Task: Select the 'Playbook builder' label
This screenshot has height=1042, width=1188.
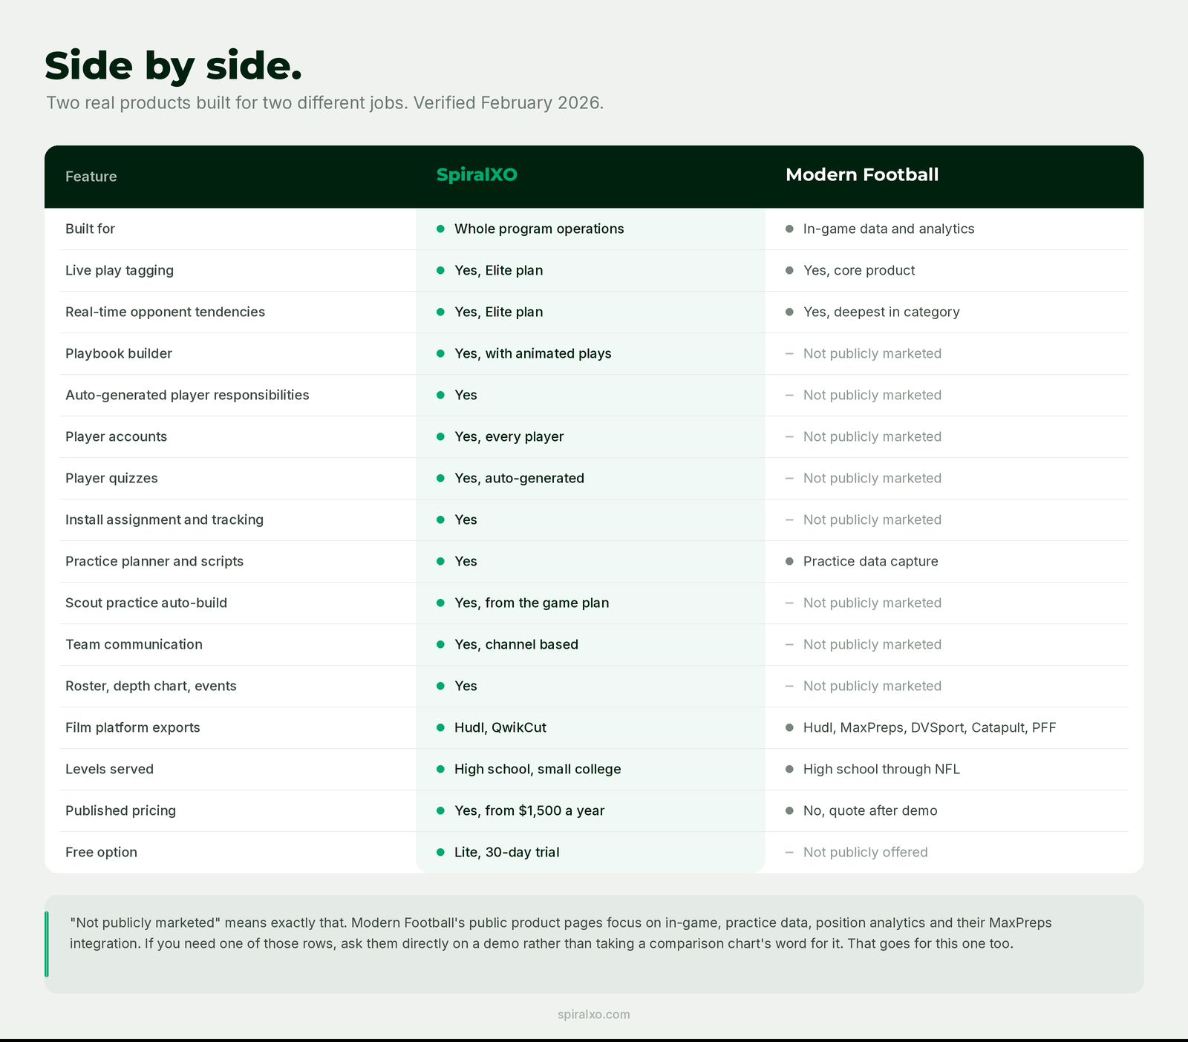Action: click(119, 353)
